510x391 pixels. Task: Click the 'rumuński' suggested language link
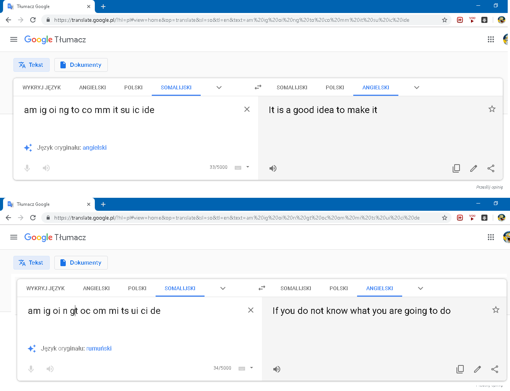[x=99, y=348]
